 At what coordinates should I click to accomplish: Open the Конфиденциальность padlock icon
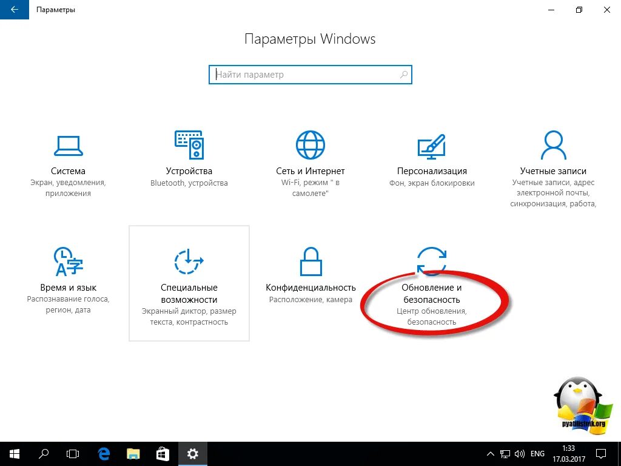pos(311,261)
